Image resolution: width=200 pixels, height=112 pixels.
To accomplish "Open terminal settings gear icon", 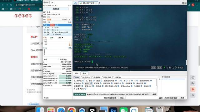I will point(176,68).
